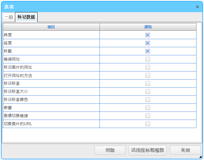
Task: Enable 标记标签大小 notification checkbox
Action: click(x=148, y=91)
